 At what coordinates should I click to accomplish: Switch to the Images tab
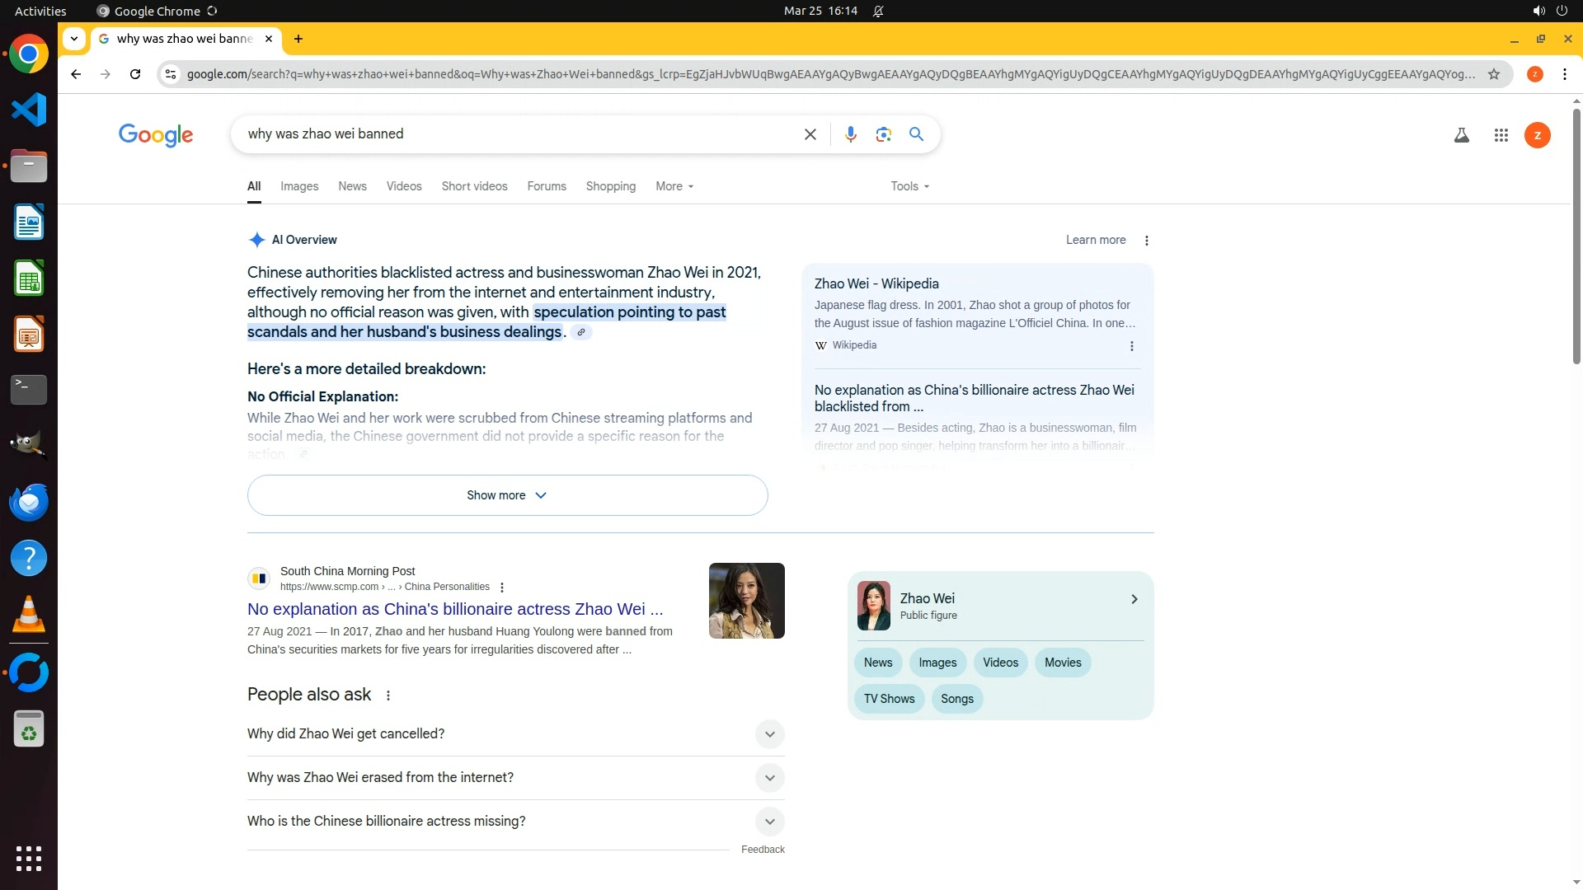(298, 186)
